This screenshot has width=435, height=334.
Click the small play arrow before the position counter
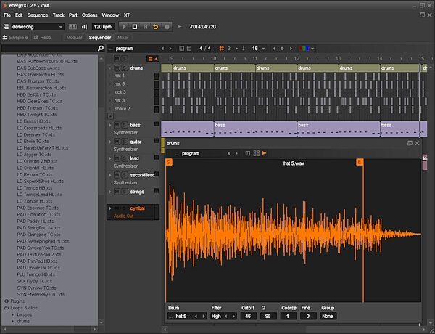click(x=179, y=27)
